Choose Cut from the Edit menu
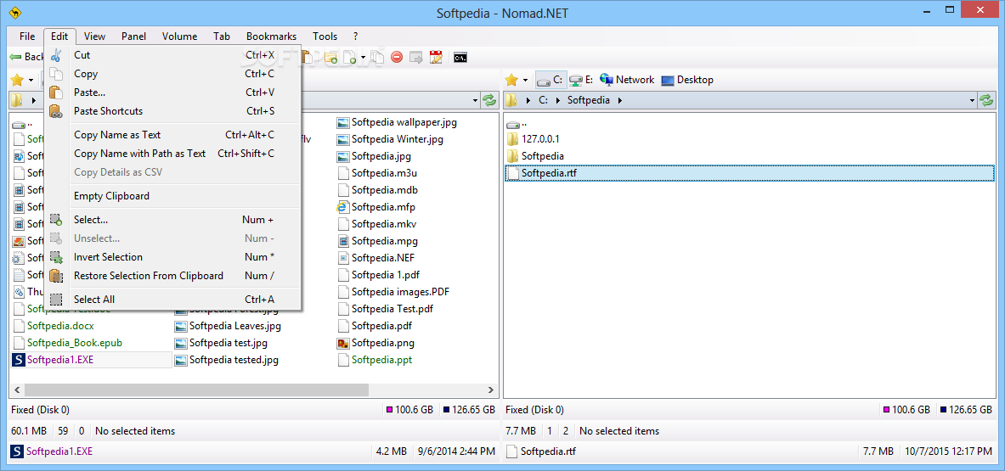 coord(173,55)
